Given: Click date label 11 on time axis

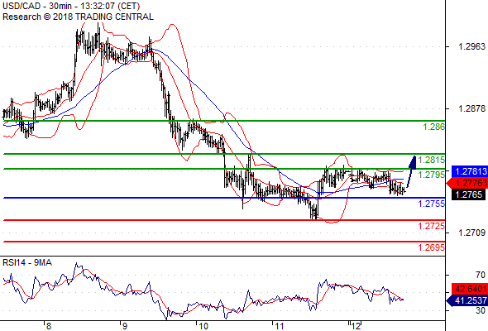Looking at the screenshot, I should [280, 326].
